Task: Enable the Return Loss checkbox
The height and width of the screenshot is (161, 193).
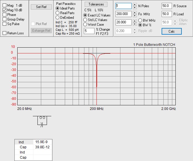Action: pos(4,33)
